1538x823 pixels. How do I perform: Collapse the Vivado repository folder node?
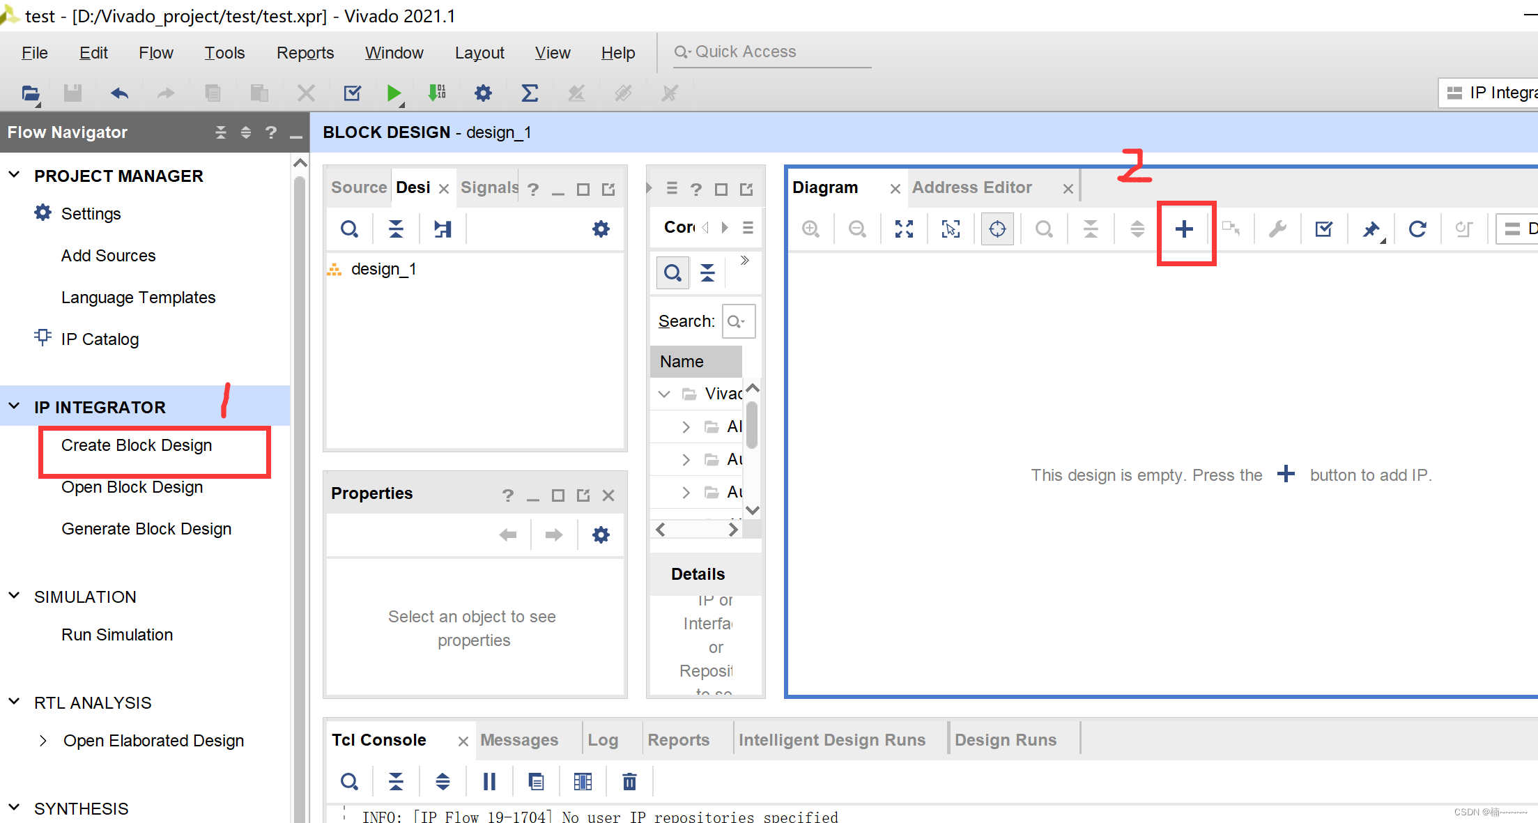point(664,394)
